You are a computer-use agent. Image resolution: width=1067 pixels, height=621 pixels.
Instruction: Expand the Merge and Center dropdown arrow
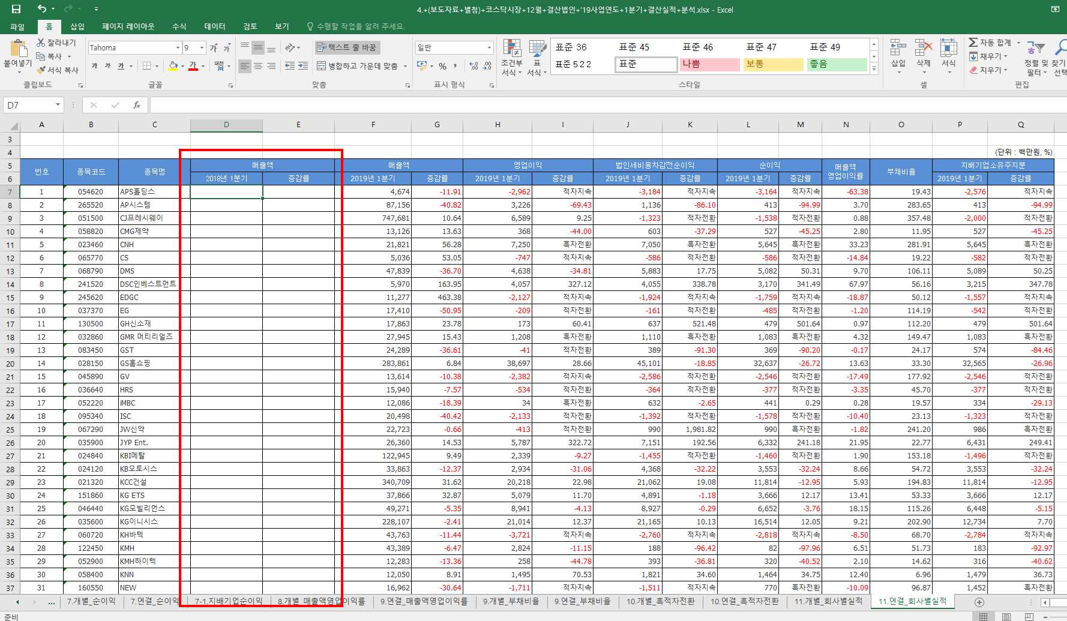(x=405, y=66)
